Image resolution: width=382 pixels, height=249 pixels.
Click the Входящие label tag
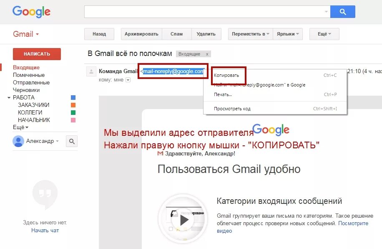(189, 54)
